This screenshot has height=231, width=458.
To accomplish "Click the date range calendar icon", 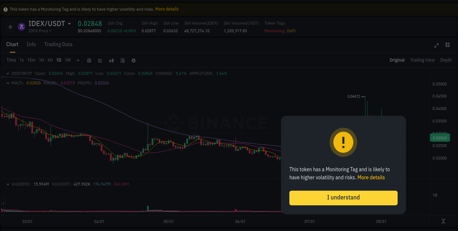I will coord(89,60).
